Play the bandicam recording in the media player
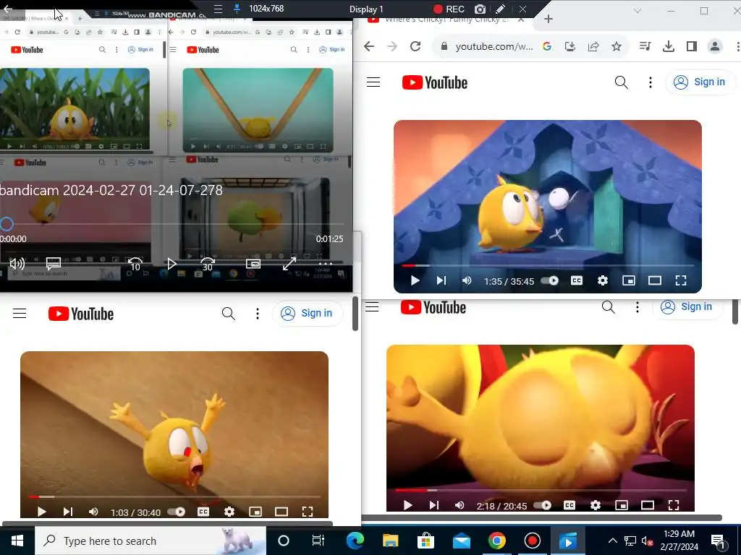 pyautogui.click(x=172, y=264)
